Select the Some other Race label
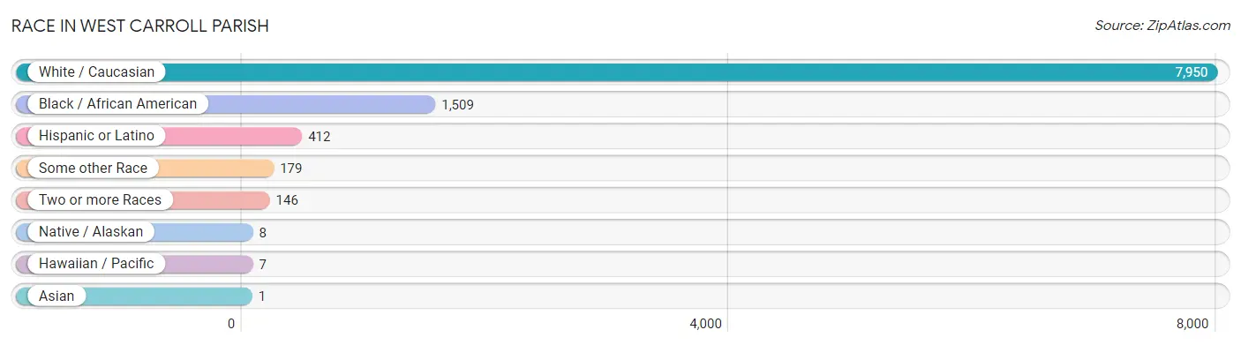1241x345 pixels. pyautogui.click(x=93, y=168)
